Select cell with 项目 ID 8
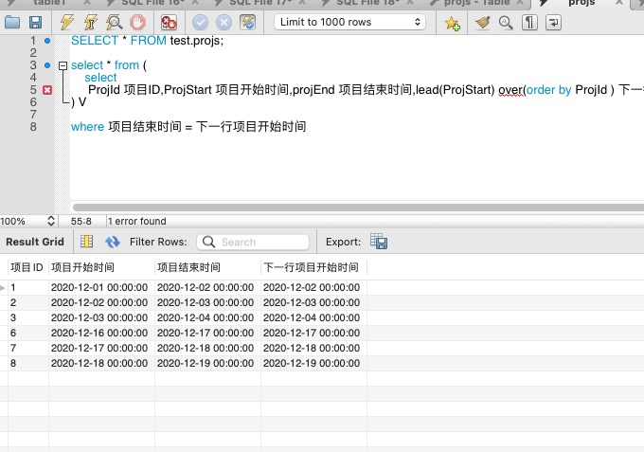This screenshot has height=452, width=644. pos(27,363)
